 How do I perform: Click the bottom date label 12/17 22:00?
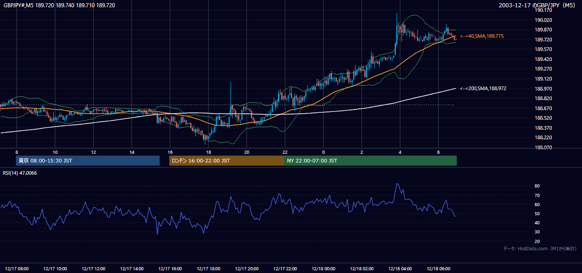[285, 269]
